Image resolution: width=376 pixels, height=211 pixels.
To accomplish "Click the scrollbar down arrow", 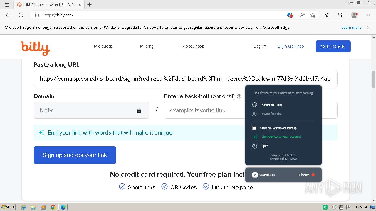I will 374,200.
